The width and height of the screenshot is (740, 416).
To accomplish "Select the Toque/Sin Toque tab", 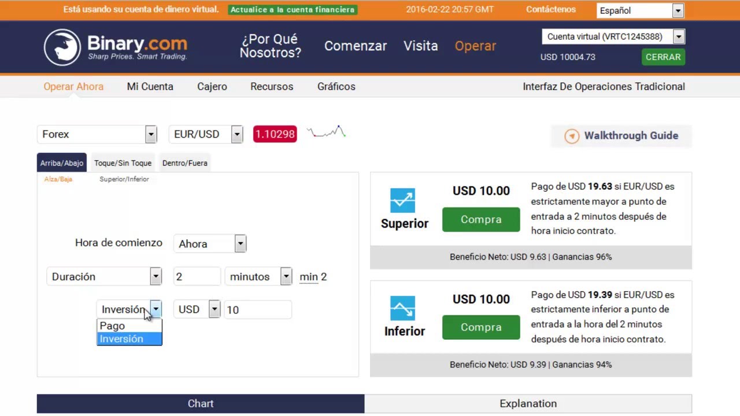I will (x=123, y=163).
